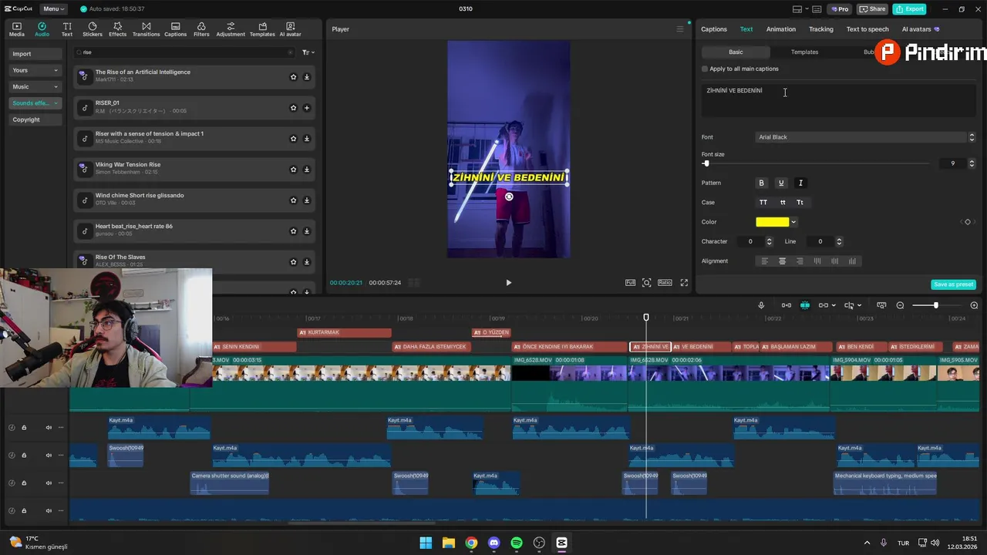The image size is (987, 555).
Task: Open the Adjustment panel
Action: (x=231, y=29)
